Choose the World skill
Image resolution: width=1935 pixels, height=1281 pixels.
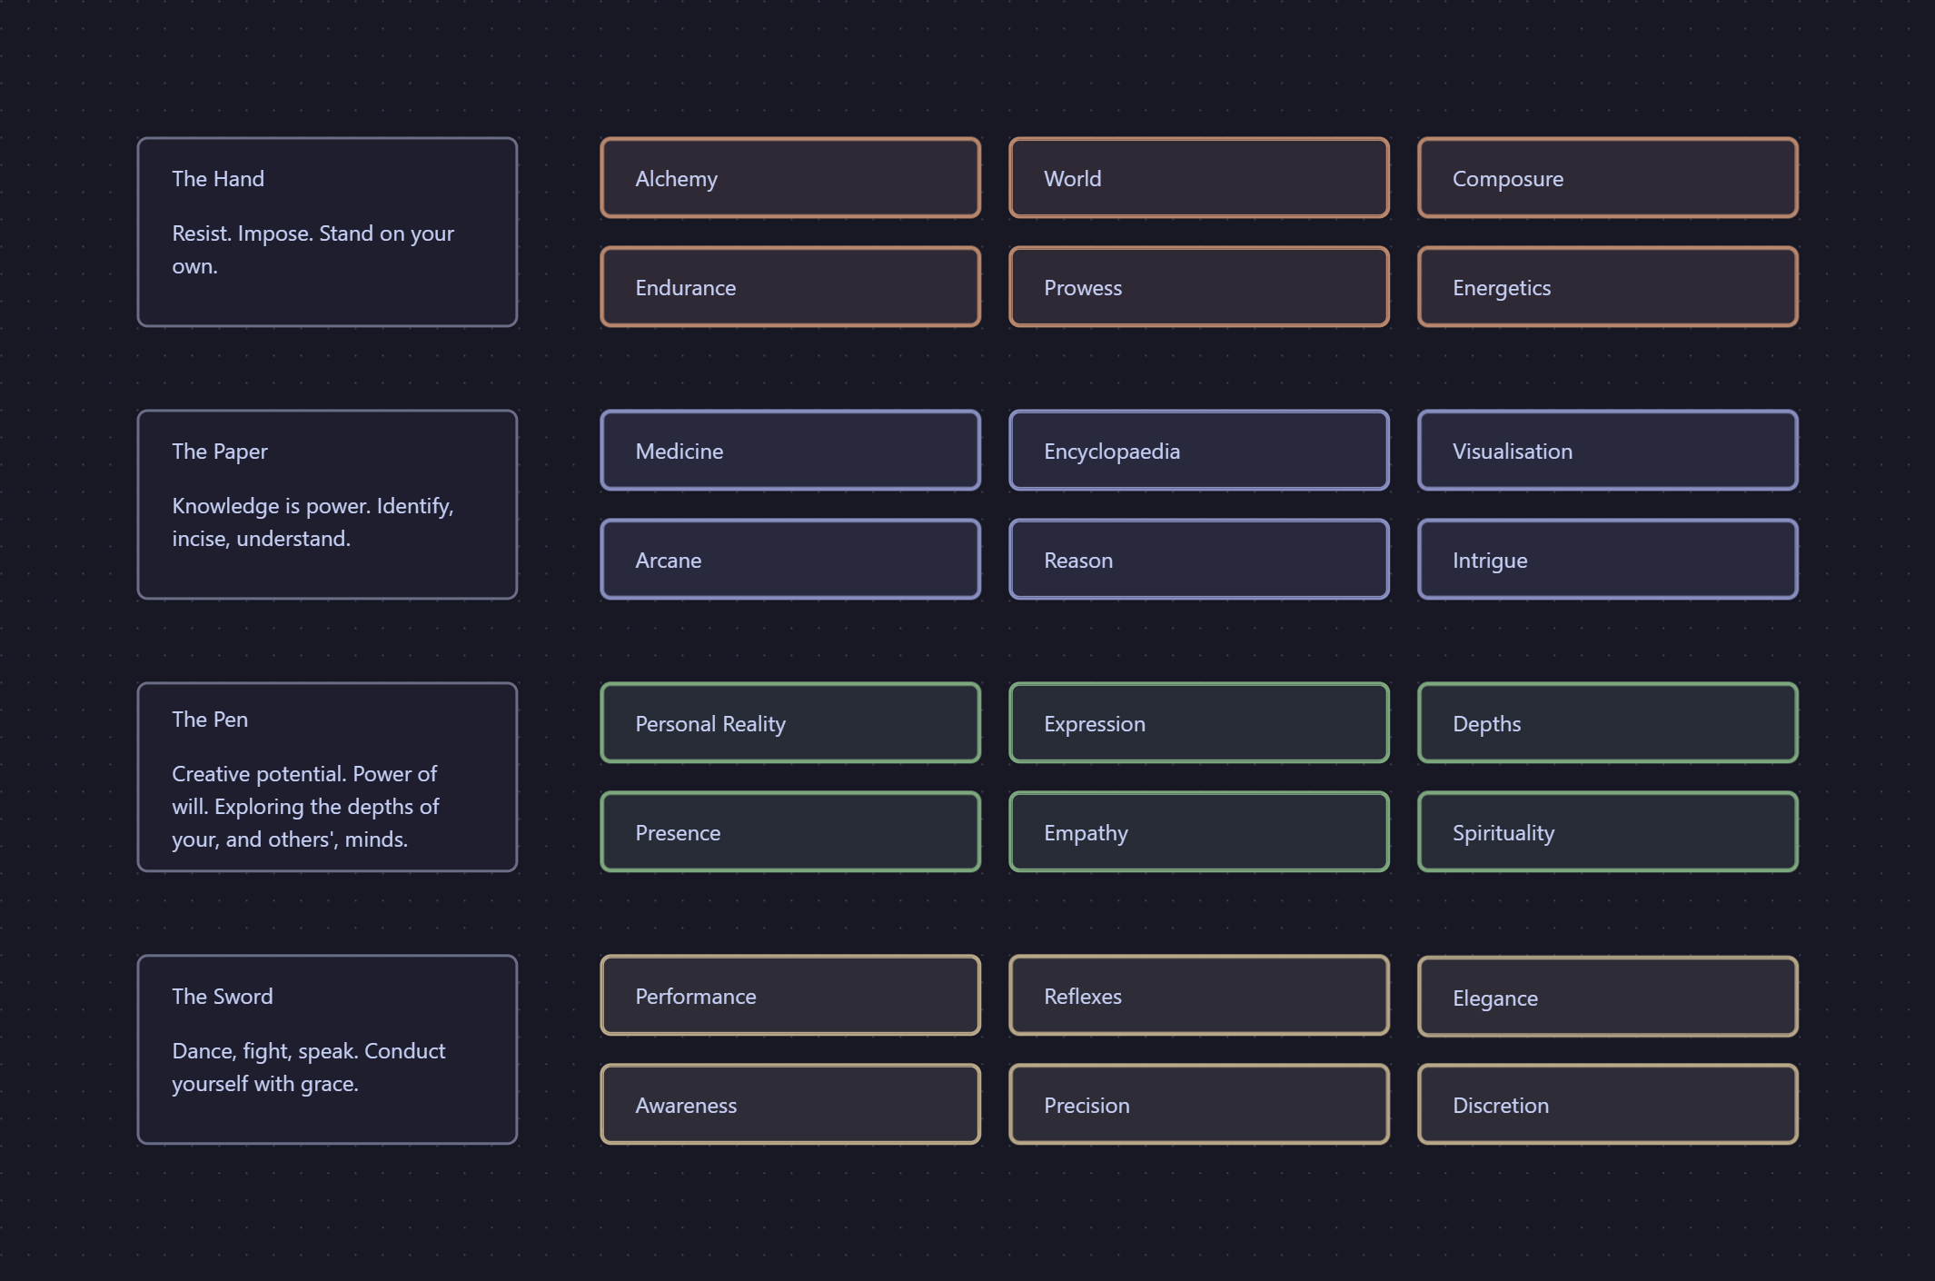[1198, 178]
